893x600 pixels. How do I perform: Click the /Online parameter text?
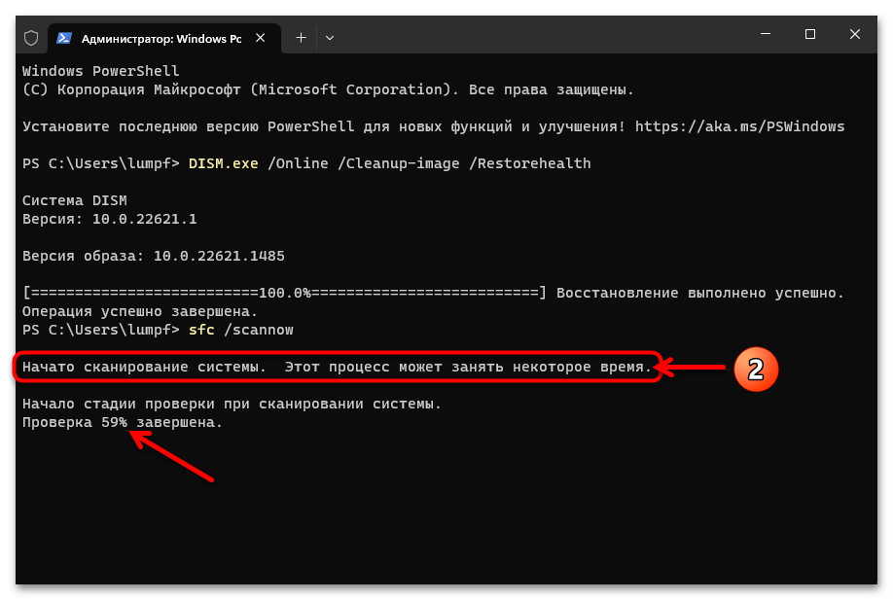click(x=298, y=163)
